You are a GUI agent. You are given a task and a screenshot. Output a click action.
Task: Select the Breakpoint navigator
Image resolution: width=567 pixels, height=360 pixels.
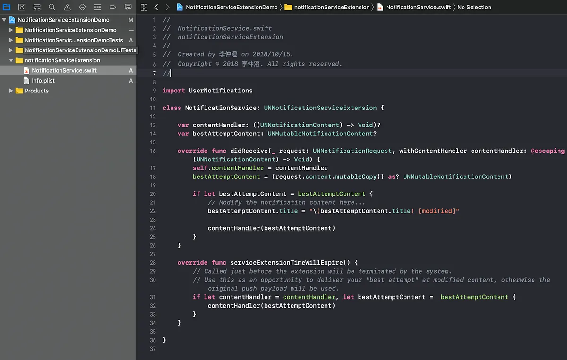click(x=112, y=7)
